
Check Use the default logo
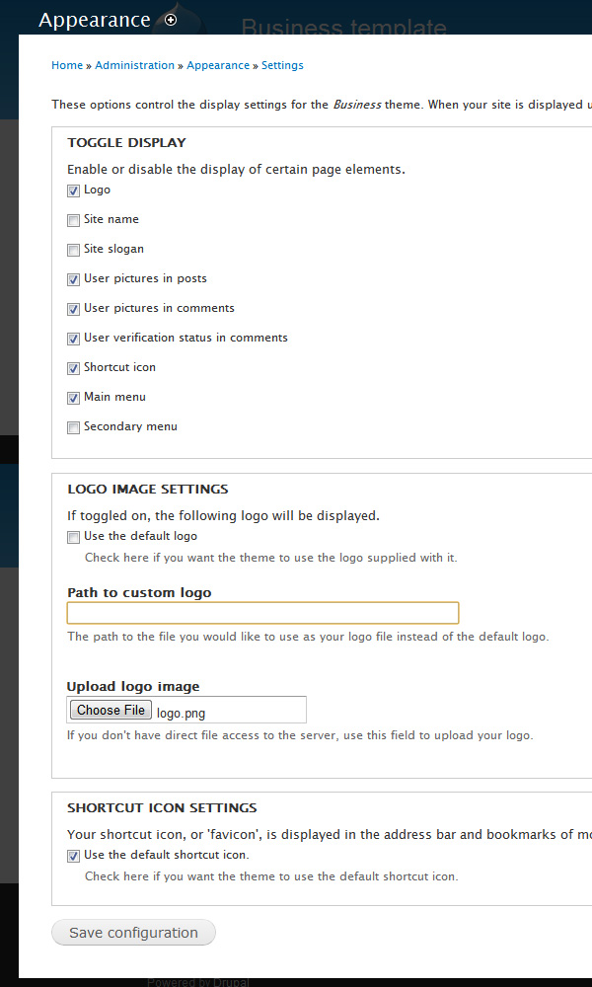pos(74,537)
